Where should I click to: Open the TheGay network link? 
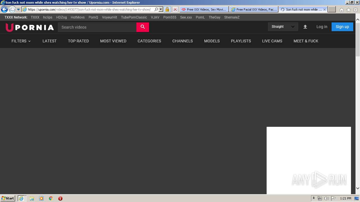(214, 17)
